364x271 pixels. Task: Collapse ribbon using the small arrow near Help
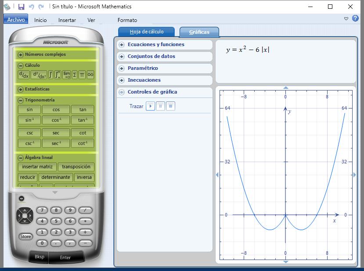(346, 18)
